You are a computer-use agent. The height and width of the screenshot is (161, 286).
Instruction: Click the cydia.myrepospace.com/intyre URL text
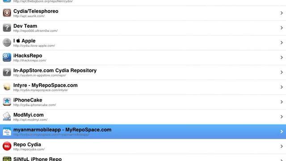point(41,90)
